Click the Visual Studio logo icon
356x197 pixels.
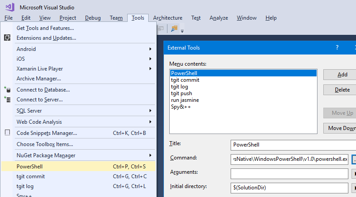click(9, 7)
